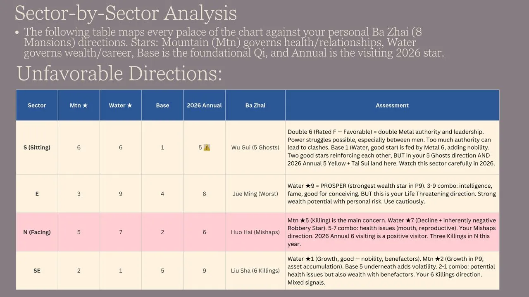This screenshot has width=529, height=297.
Task: Click the Base column header
Action: (x=162, y=105)
